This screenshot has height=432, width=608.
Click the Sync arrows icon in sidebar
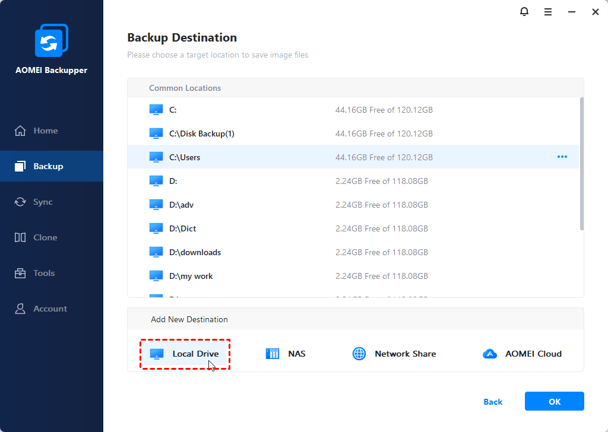click(x=20, y=202)
